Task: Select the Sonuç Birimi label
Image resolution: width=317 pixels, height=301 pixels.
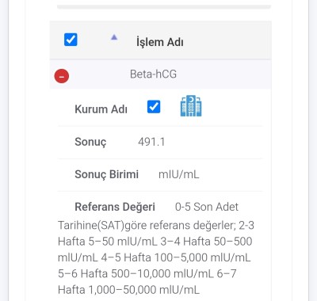Action: tap(106, 174)
